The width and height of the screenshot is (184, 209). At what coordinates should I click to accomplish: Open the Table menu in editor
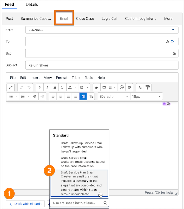[76, 78]
